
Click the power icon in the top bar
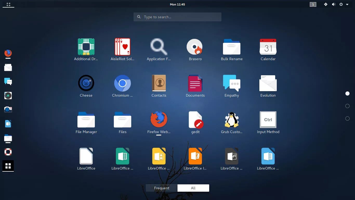[x=341, y=4]
